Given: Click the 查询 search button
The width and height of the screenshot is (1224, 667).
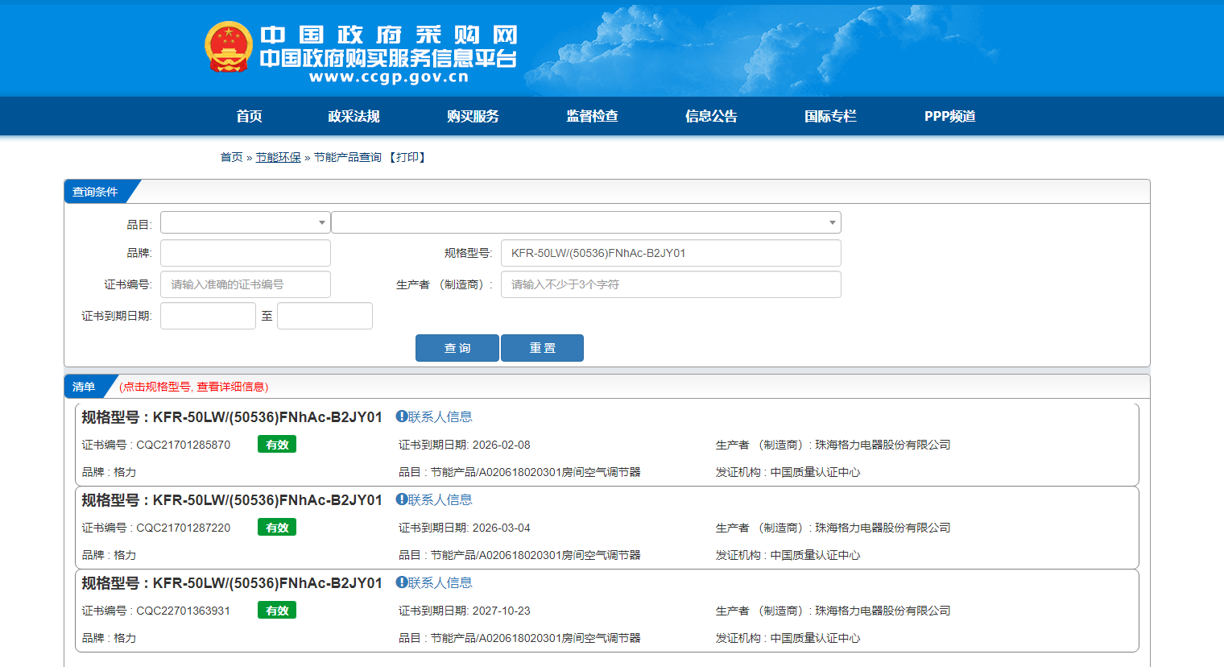Looking at the screenshot, I should (x=457, y=348).
